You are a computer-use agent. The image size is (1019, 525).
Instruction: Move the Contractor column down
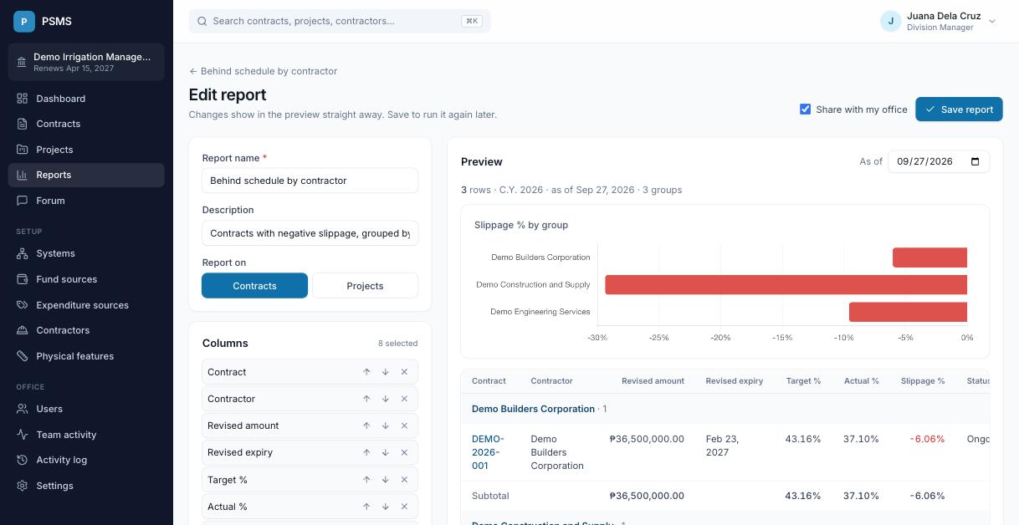tap(386, 399)
